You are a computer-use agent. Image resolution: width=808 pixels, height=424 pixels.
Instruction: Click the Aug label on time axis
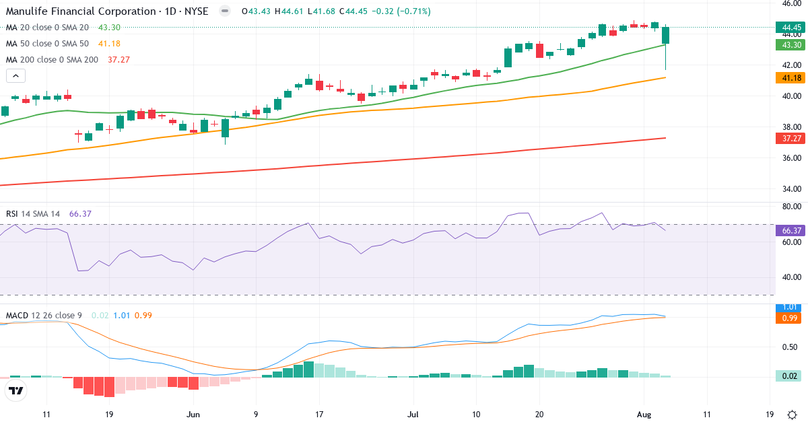pyautogui.click(x=644, y=415)
